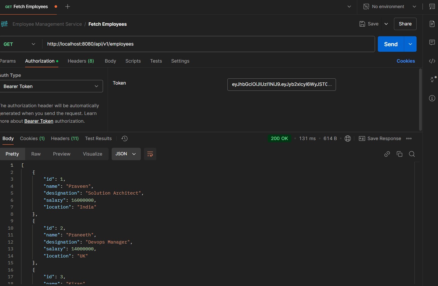Click the expand-arrows icon in right sidebar
The height and width of the screenshot is (286, 438).
pyautogui.click(x=433, y=79)
